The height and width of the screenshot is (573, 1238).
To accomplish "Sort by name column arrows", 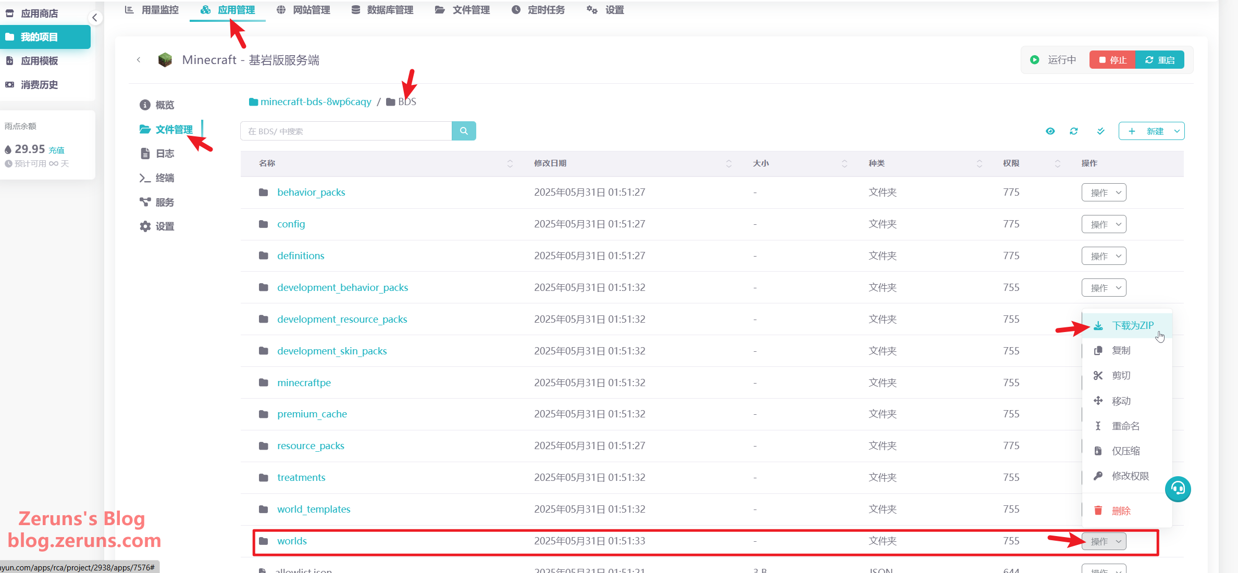I will (510, 163).
